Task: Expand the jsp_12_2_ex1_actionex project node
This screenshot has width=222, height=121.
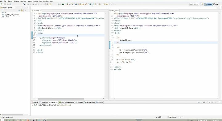Action: pos(1,15)
